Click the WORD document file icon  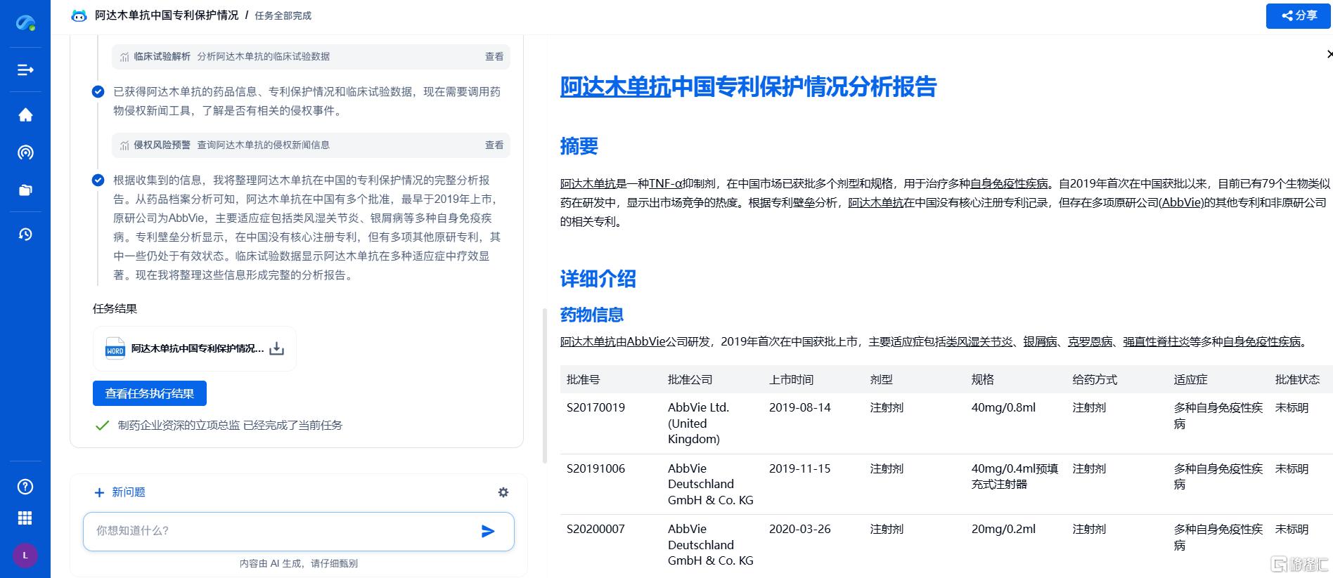pyautogui.click(x=115, y=348)
